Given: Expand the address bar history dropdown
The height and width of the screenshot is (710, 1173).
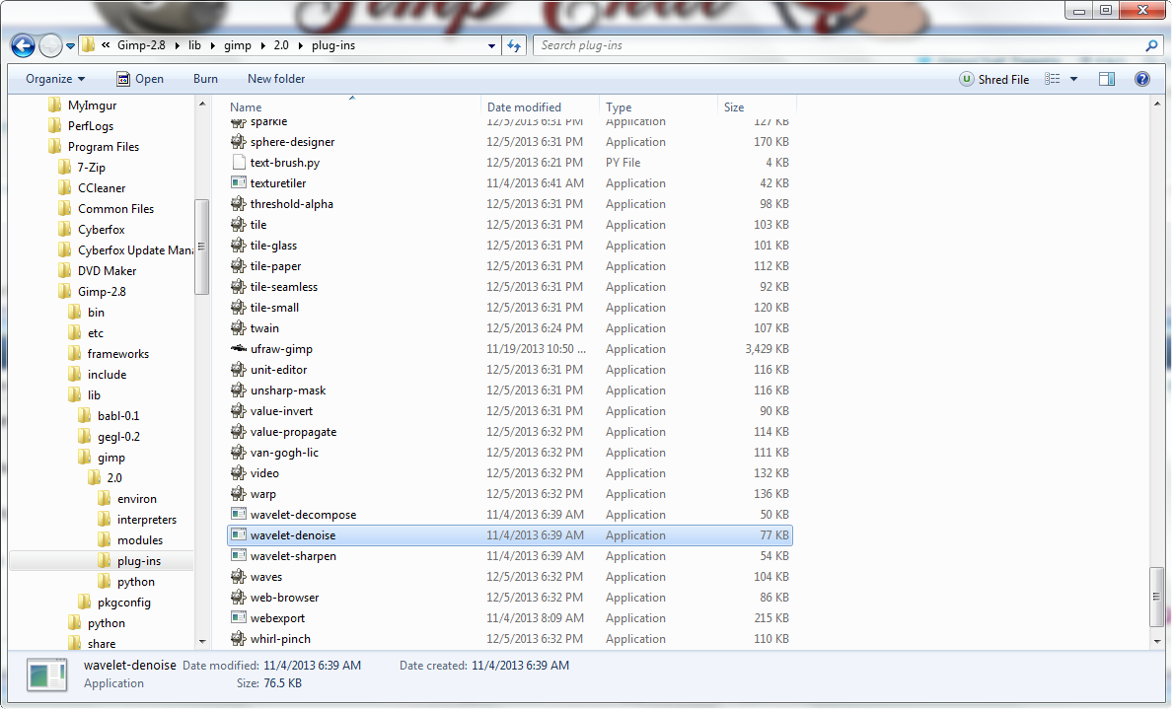Looking at the screenshot, I should tap(491, 45).
